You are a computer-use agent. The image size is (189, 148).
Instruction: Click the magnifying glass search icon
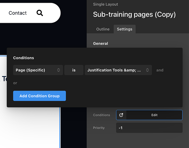[x=40, y=13]
